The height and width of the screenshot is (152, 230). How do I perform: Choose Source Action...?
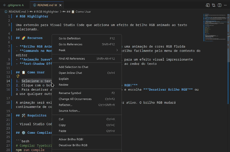coord(87,111)
